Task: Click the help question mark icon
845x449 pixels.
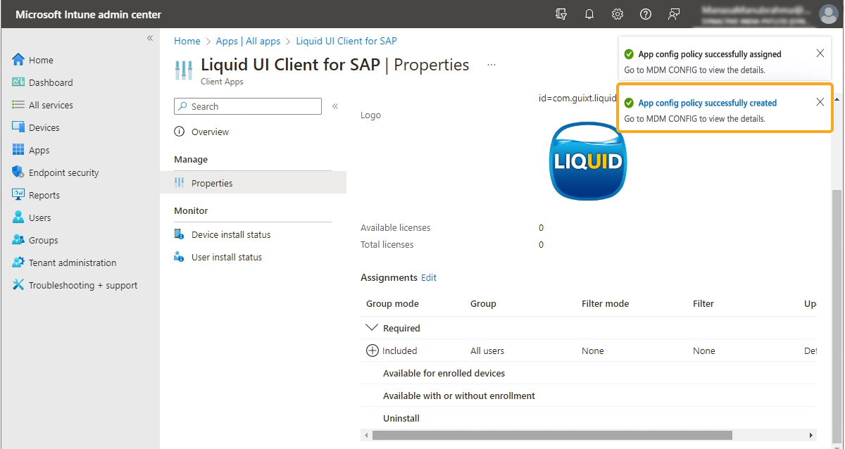Action: (x=646, y=14)
